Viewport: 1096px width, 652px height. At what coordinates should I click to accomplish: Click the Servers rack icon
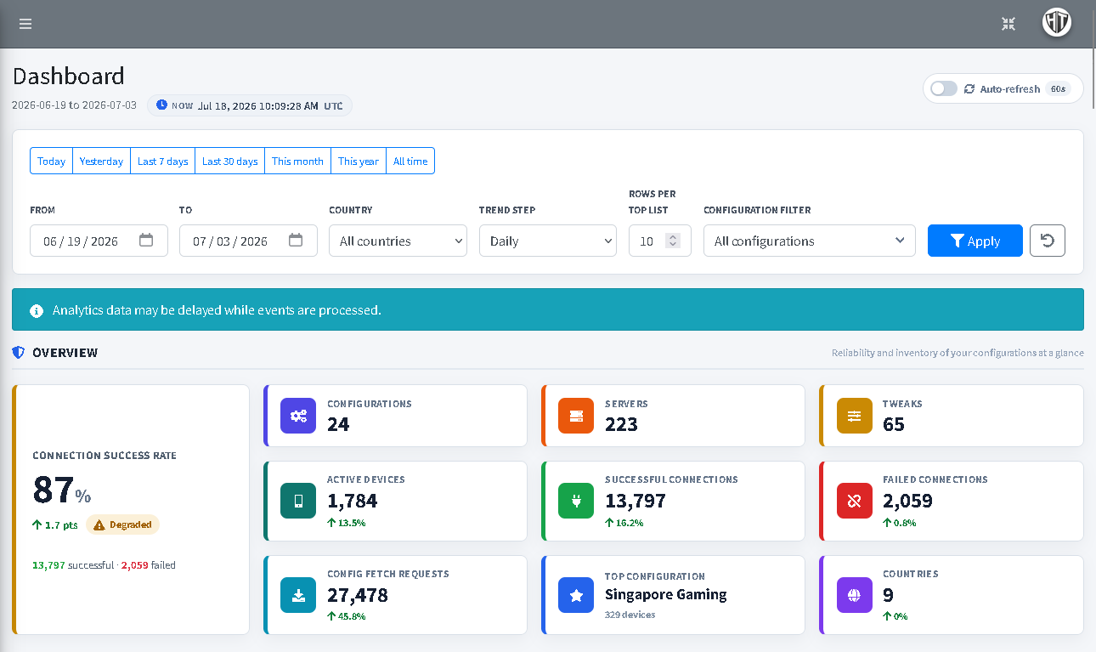click(x=576, y=416)
